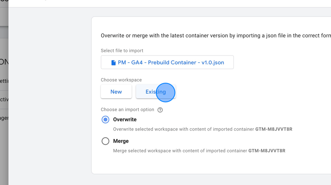Click the 'Choose workspace' label
The height and width of the screenshot is (185, 331).
pyautogui.click(x=121, y=80)
